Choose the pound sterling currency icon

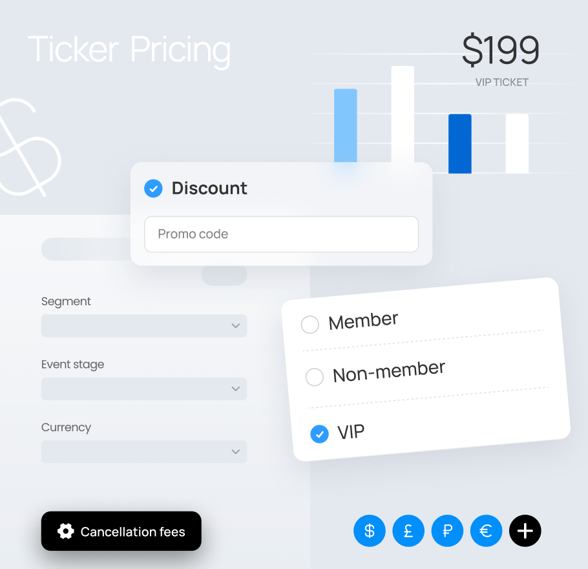[408, 531]
